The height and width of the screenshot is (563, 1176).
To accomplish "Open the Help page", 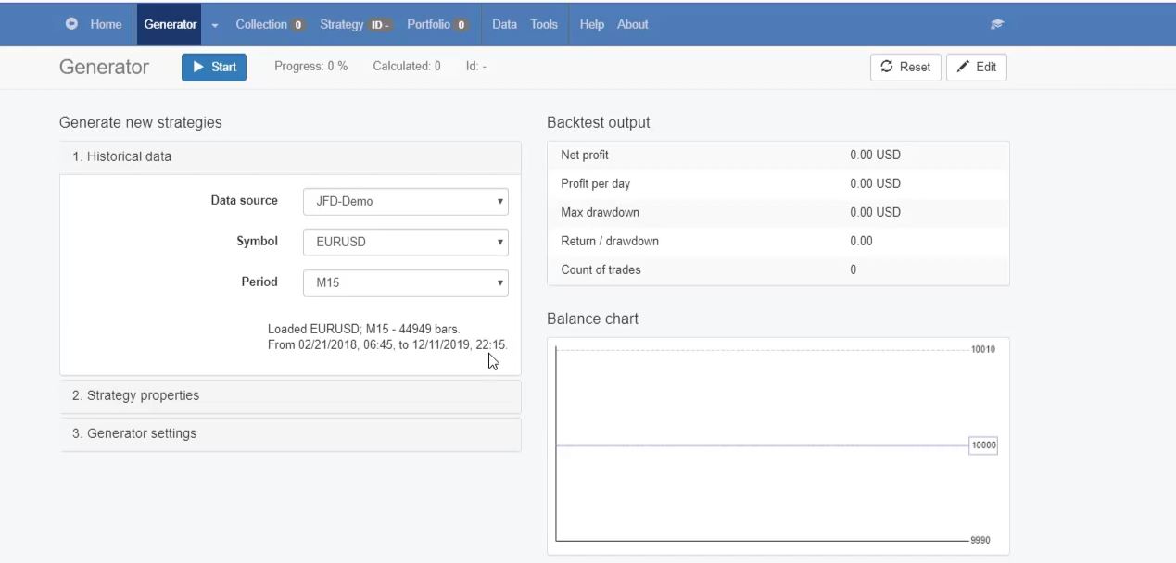I will pyautogui.click(x=592, y=25).
